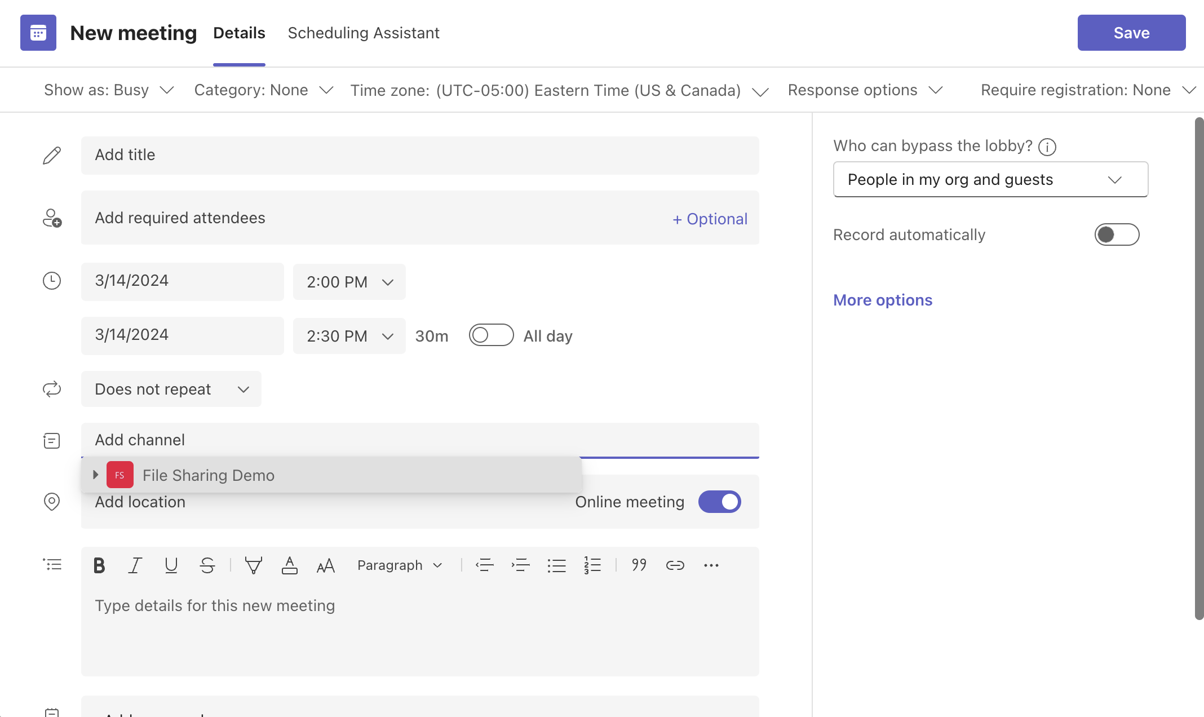
Task: Open the font color picker
Action: pos(290,565)
